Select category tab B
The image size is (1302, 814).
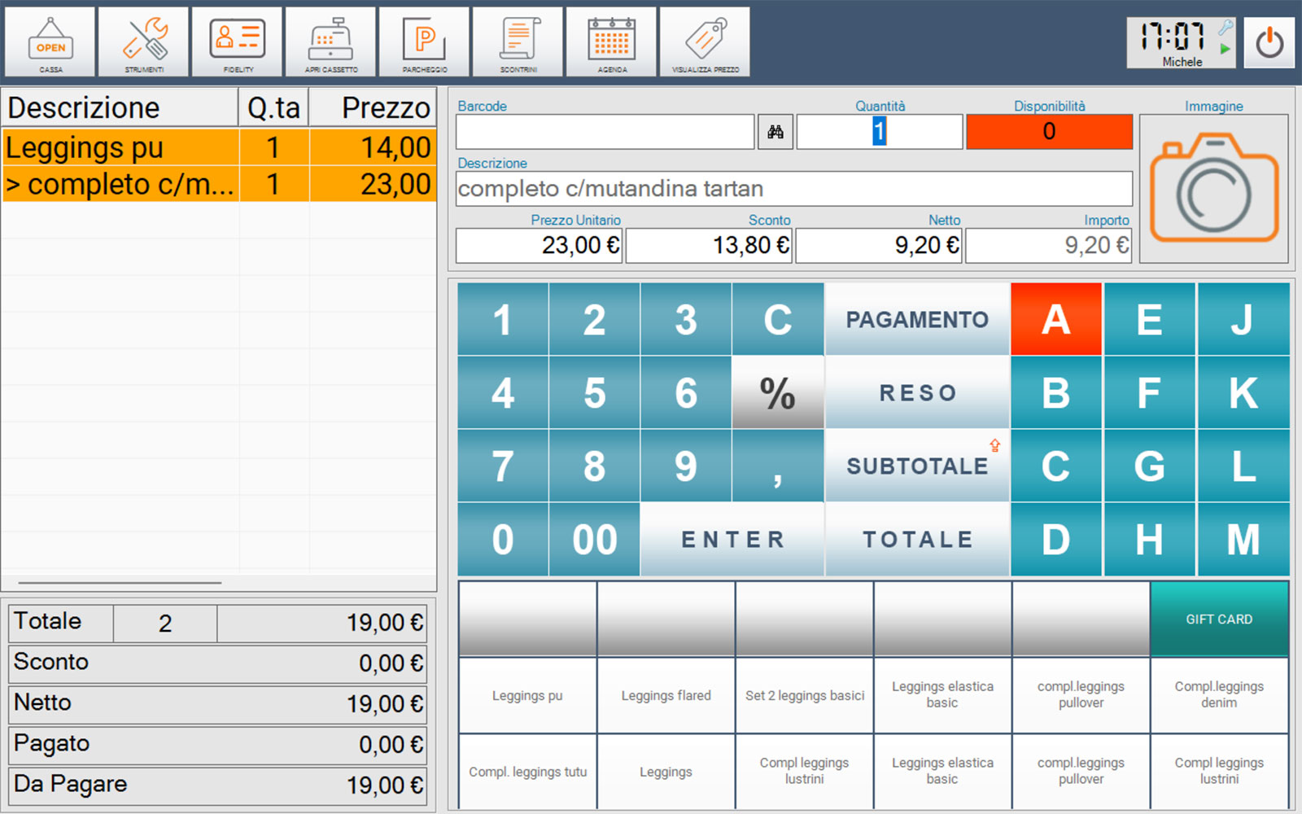pyautogui.click(x=1056, y=392)
